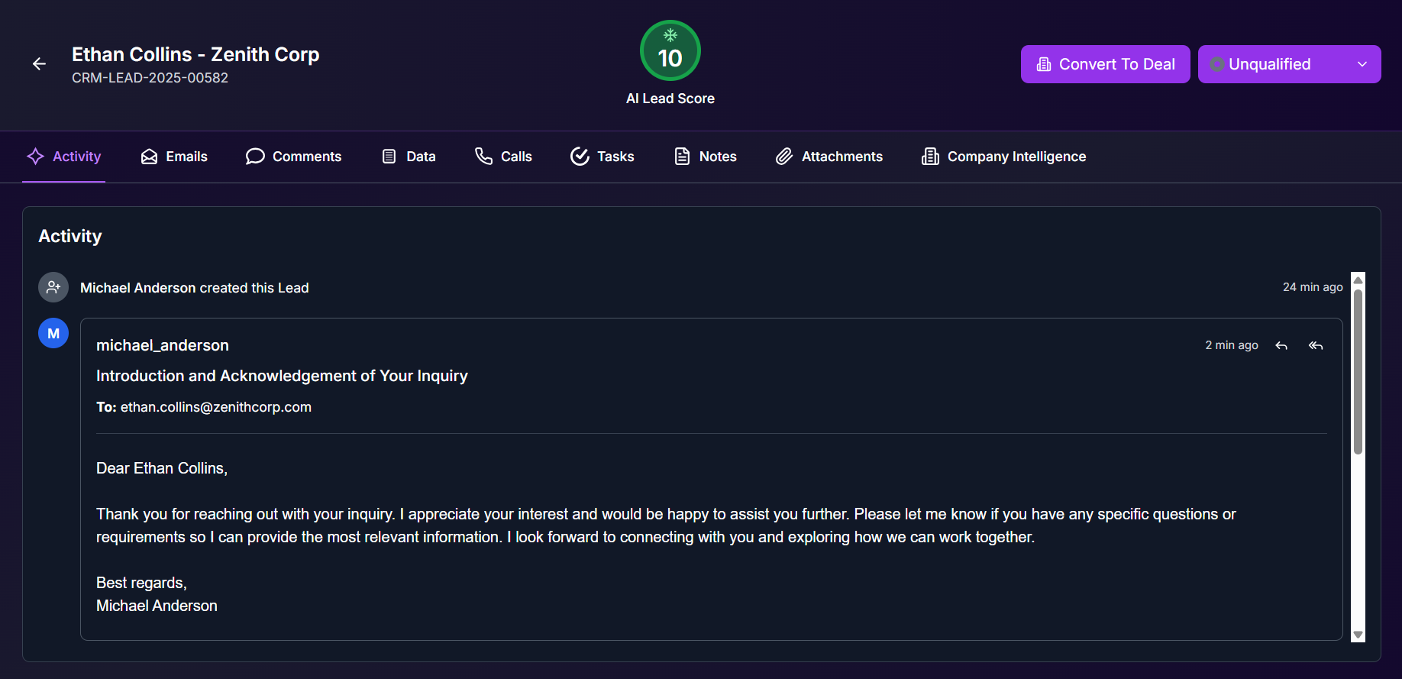Viewport: 1402px width, 679px height.
Task: Select the Activity tab
Action: [x=64, y=157]
